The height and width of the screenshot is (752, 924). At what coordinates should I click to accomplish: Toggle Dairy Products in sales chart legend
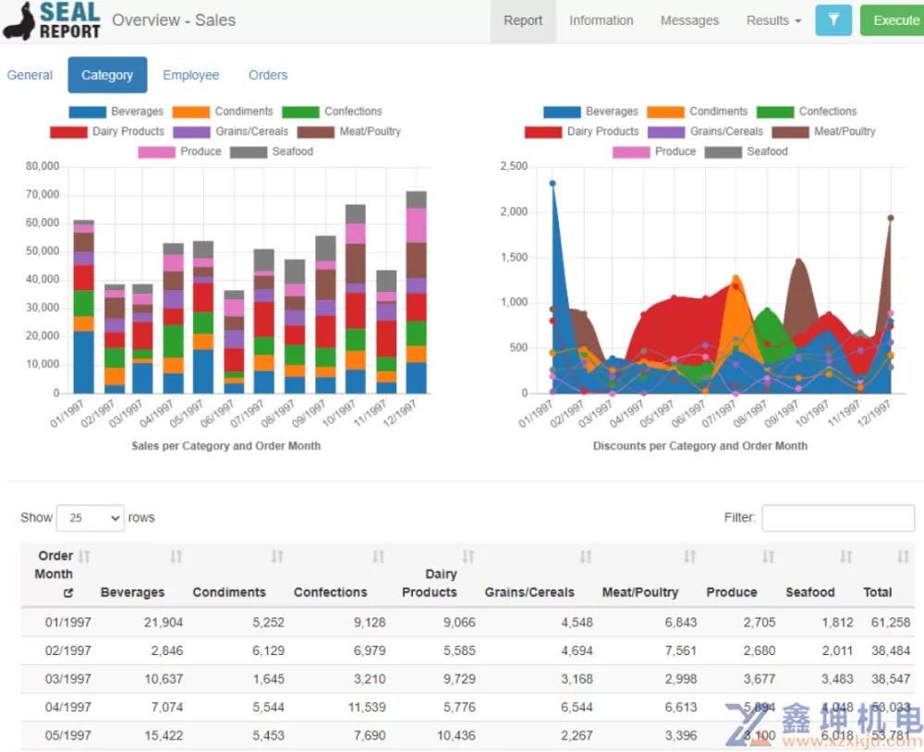click(x=107, y=131)
